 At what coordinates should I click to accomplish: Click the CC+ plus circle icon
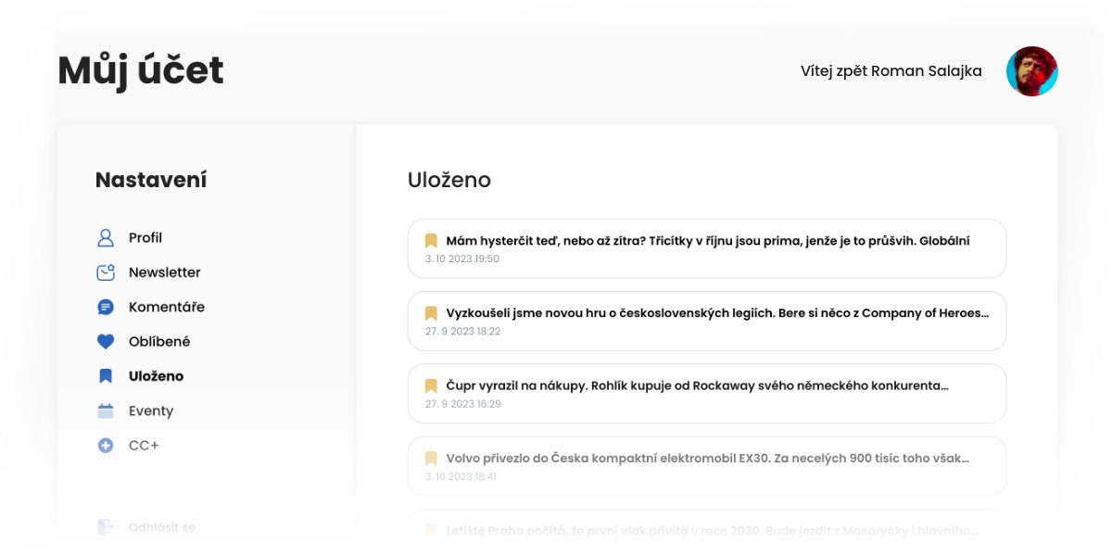(106, 446)
